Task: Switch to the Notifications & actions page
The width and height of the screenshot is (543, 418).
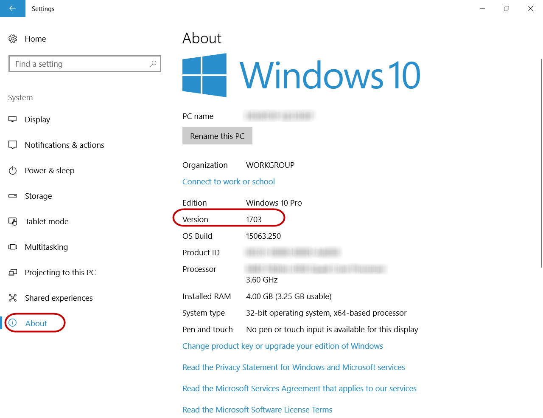Action: [64, 145]
